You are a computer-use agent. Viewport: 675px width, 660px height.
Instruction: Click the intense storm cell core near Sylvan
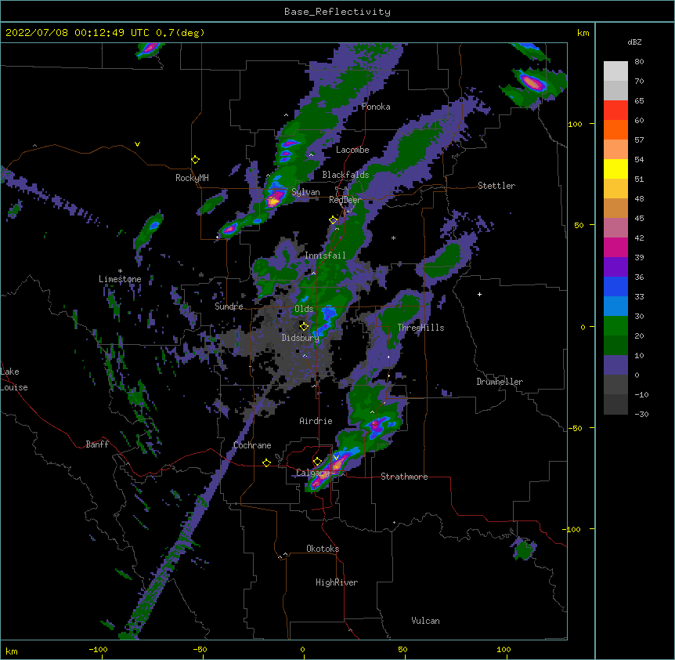point(274,199)
